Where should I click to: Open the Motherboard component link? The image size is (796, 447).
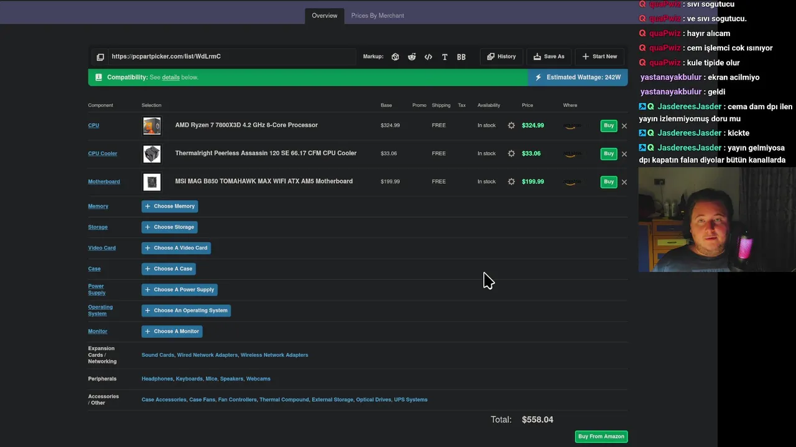pos(104,182)
